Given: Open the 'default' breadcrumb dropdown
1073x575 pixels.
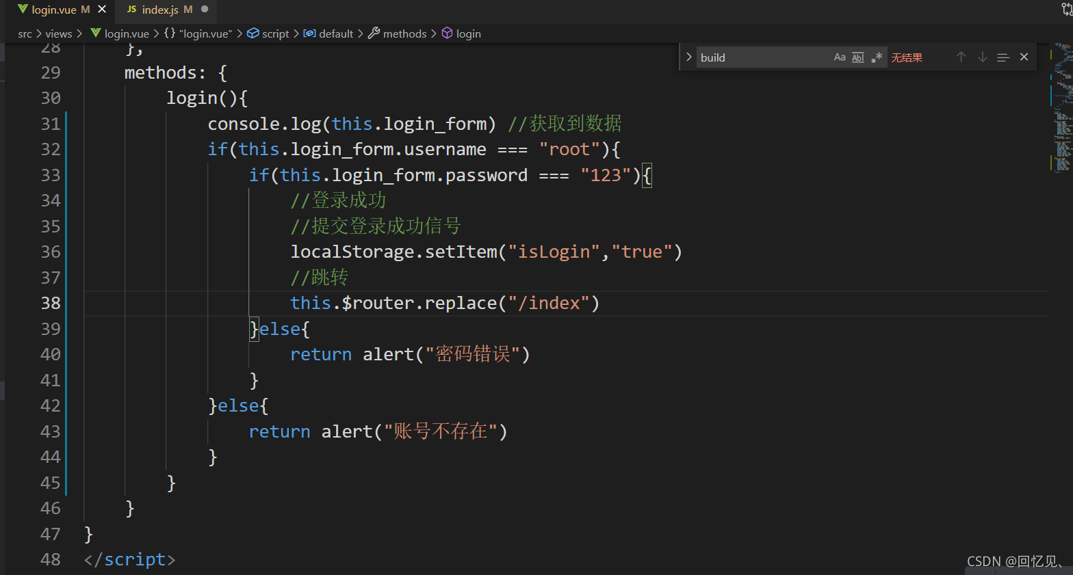Looking at the screenshot, I should [x=329, y=34].
